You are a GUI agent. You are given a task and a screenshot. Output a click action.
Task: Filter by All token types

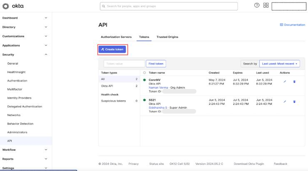119,79
